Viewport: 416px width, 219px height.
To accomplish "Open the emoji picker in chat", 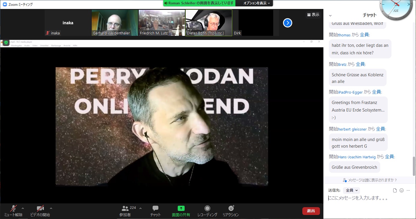I will click(402, 190).
